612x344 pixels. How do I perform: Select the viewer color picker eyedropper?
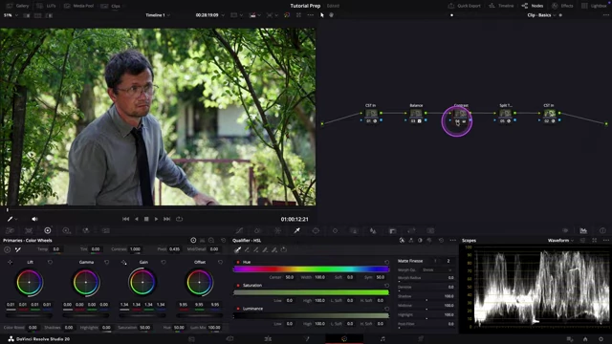pyautogui.click(x=11, y=219)
